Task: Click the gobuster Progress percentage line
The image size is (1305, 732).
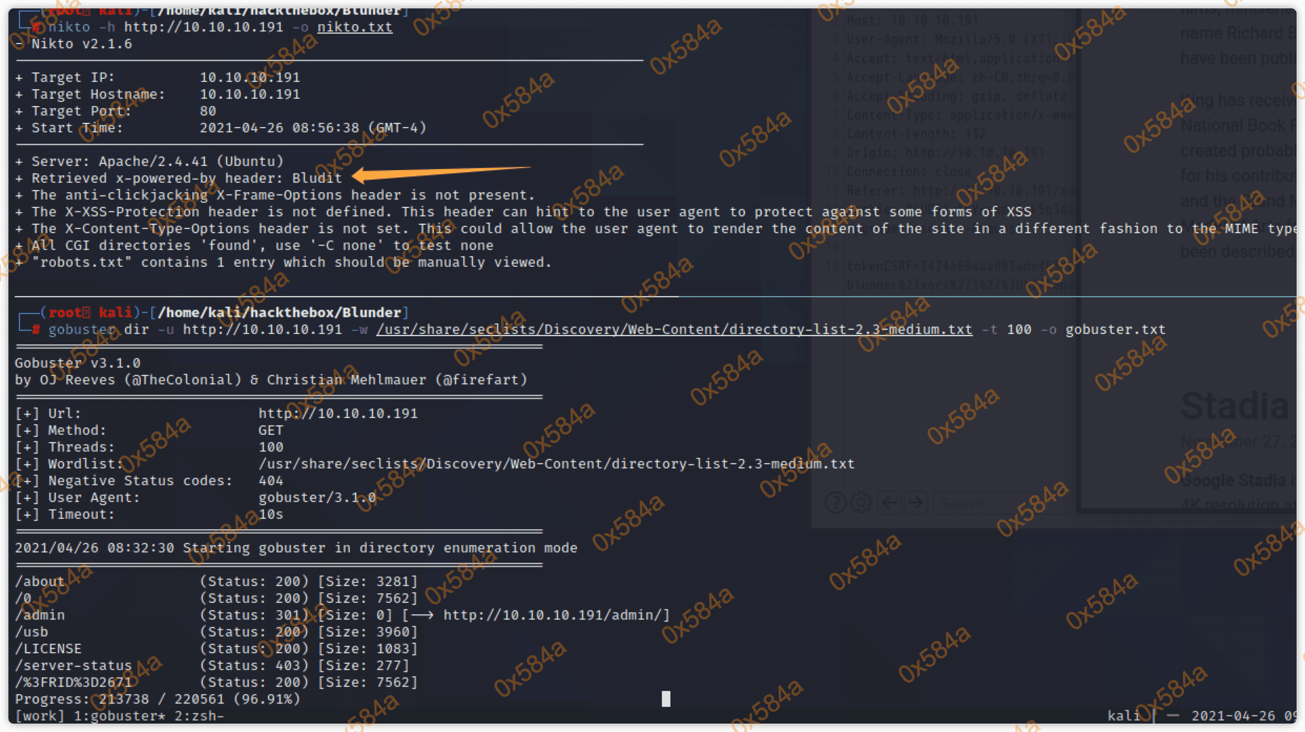Action: tap(158, 699)
